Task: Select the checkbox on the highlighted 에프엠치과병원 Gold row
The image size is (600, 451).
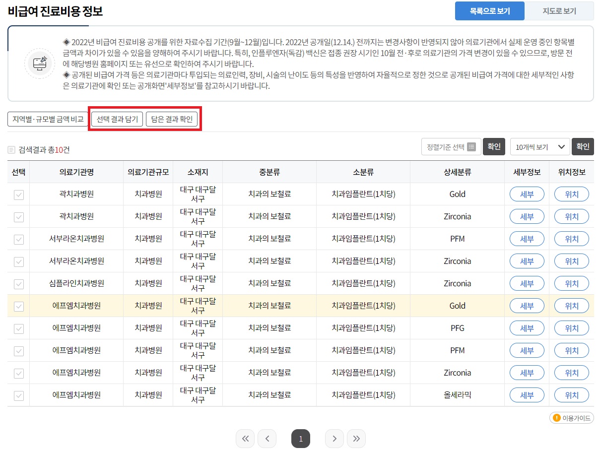Action: 18,306
